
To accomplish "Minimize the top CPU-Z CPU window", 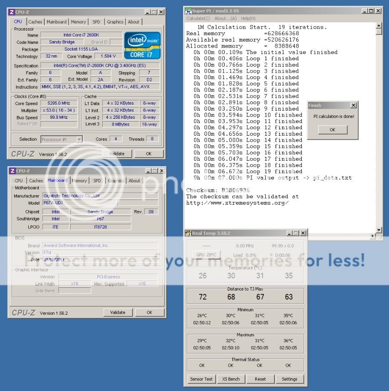I will pyautogui.click(x=147, y=12).
